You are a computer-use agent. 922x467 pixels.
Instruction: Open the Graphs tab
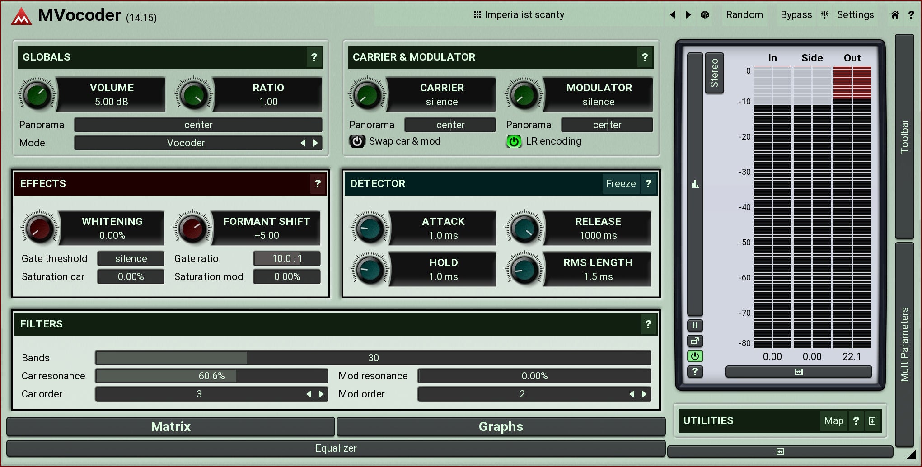[x=501, y=427]
